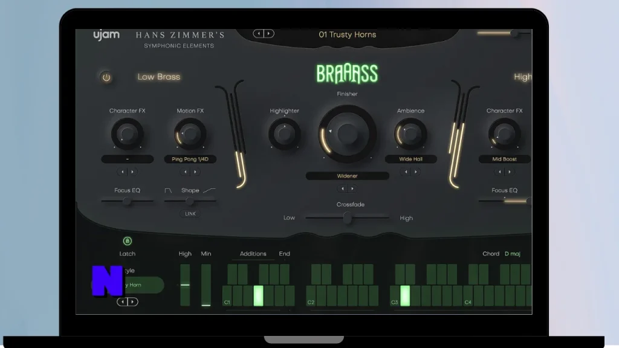The width and height of the screenshot is (619, 348).
Task: Click the D maj chord readout
Action: [512, 254]
